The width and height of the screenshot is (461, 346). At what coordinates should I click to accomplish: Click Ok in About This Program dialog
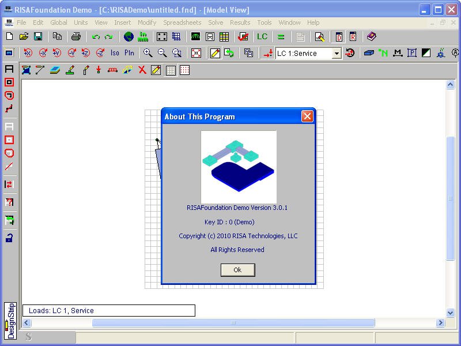[x=237, y=270]
